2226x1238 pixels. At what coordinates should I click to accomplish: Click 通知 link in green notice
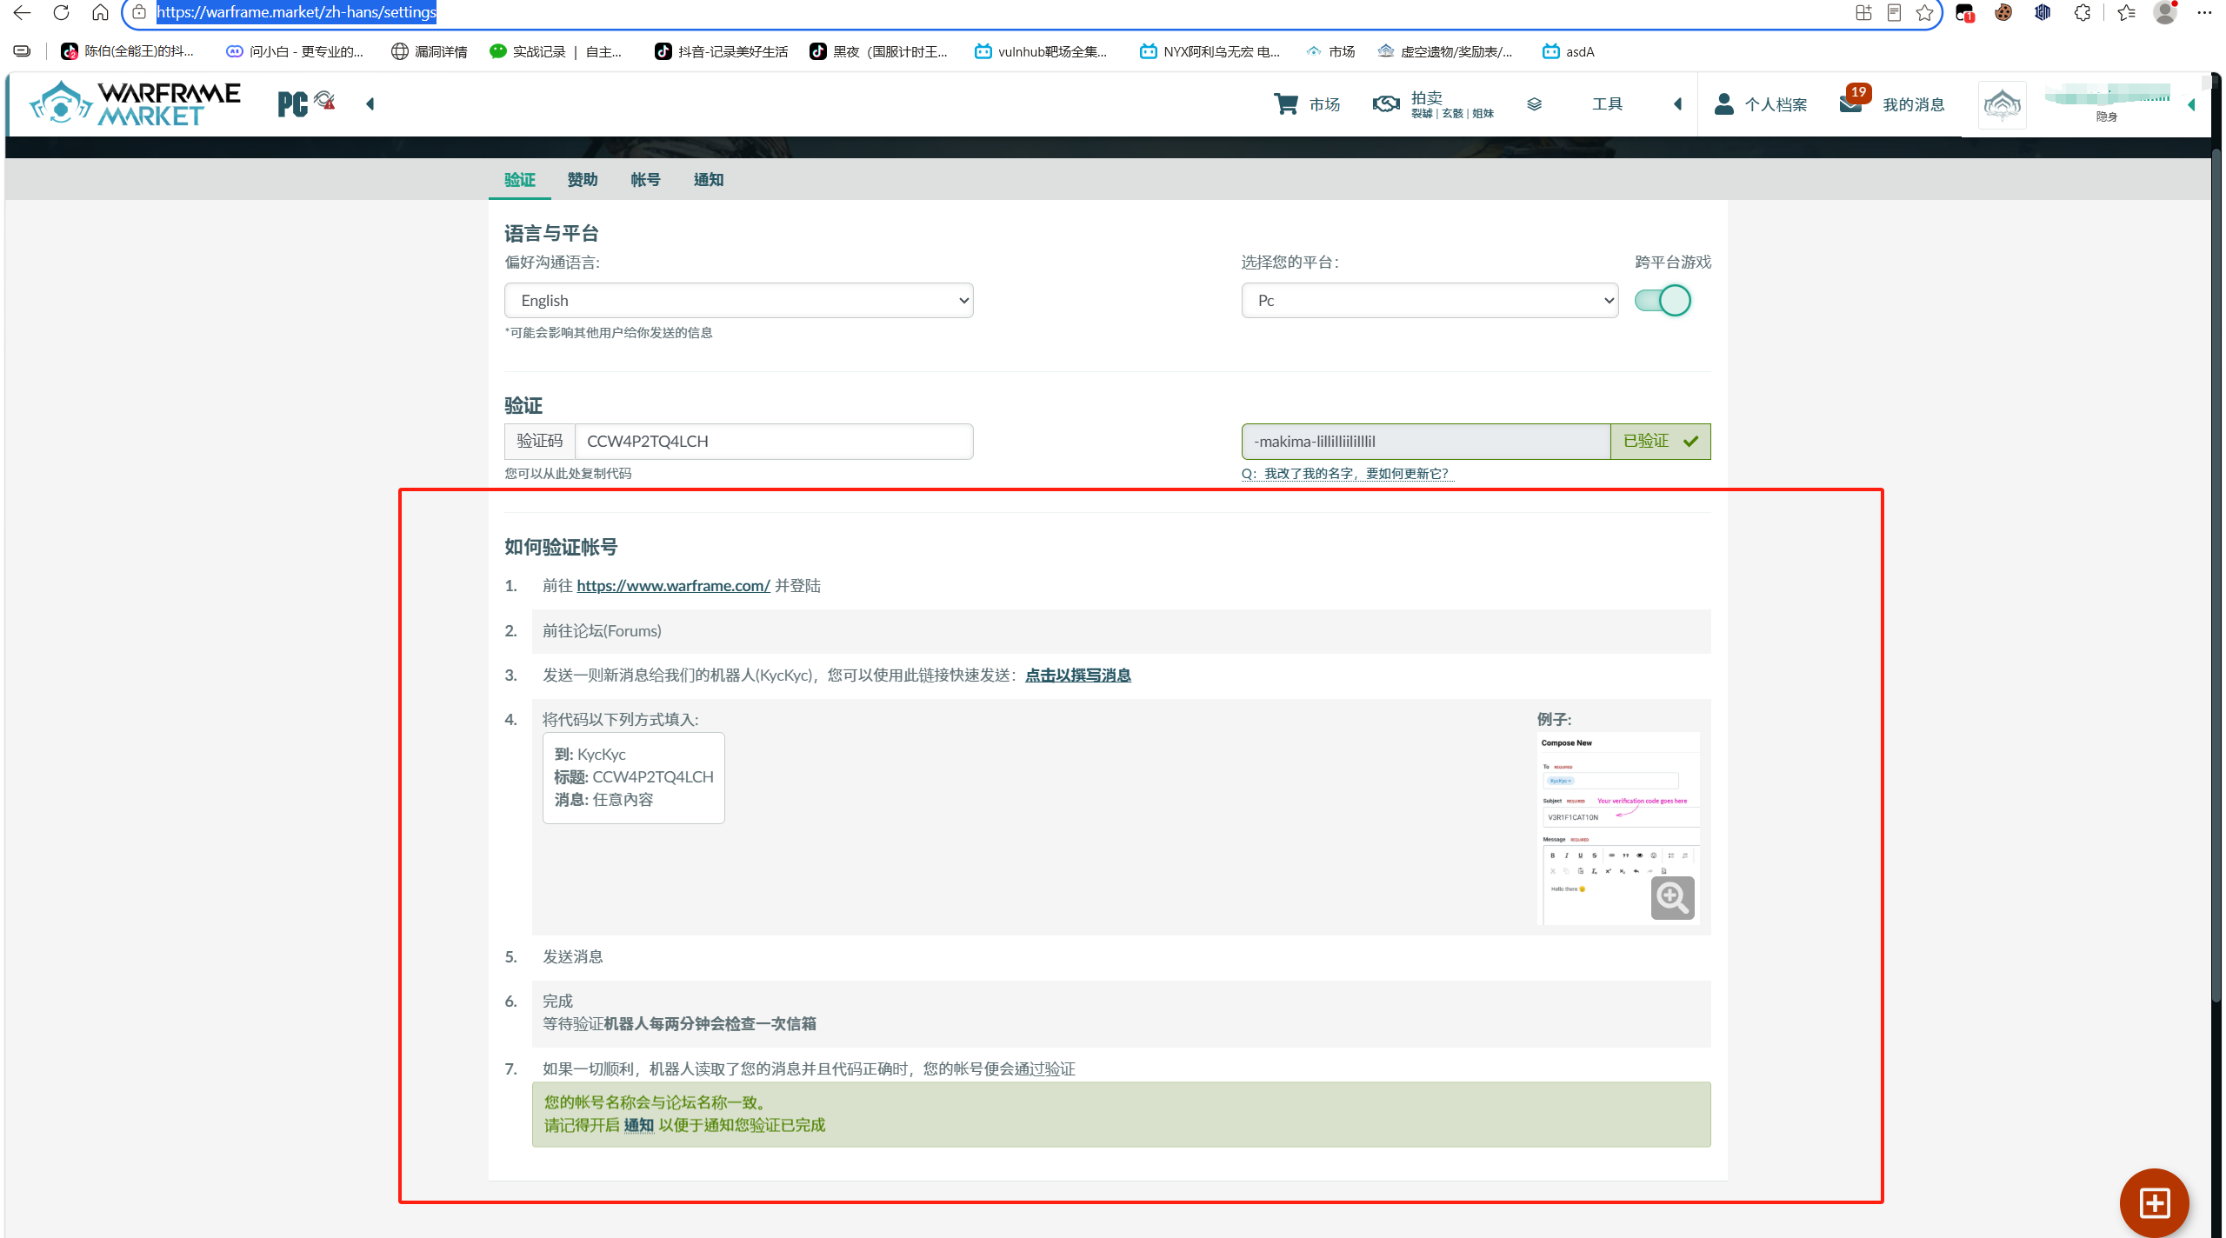639,1125
